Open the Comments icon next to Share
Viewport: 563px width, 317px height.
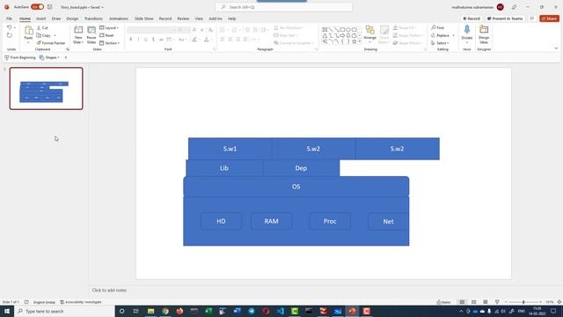pyautogui.click(x=532, y=18)
